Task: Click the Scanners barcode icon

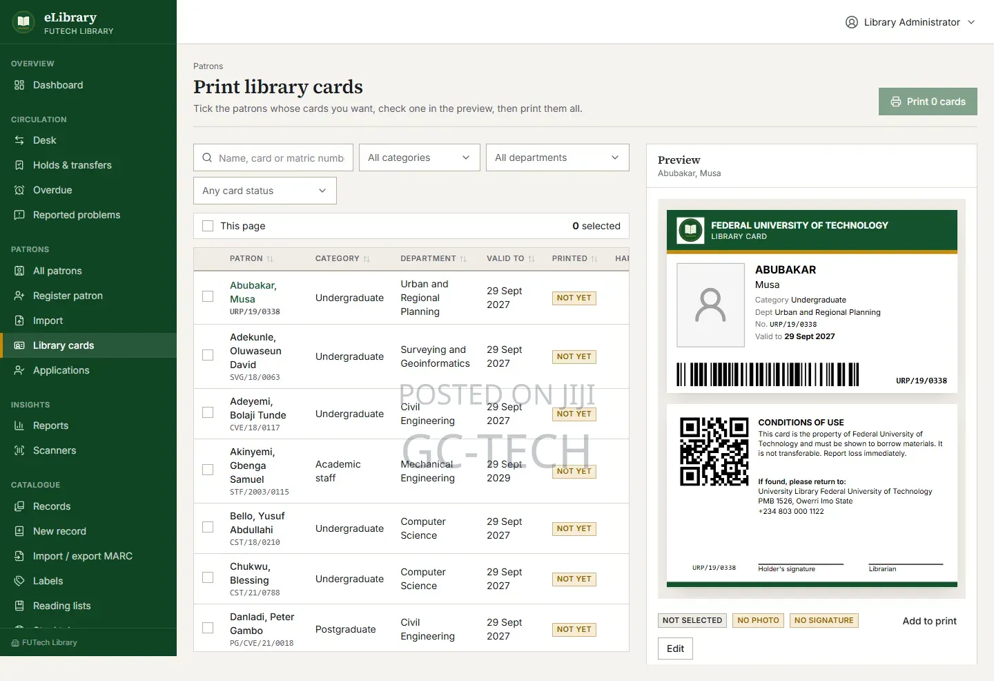Action: coord(19,450)
